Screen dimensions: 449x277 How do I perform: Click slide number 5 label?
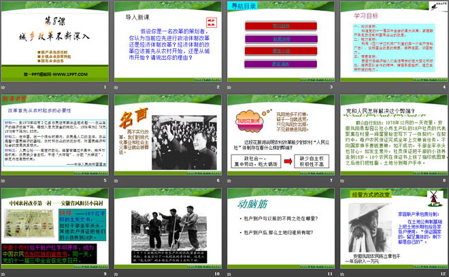(x=105, y=180)
